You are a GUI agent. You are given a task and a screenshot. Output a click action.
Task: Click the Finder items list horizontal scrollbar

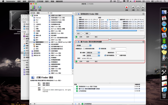[107, 31]
